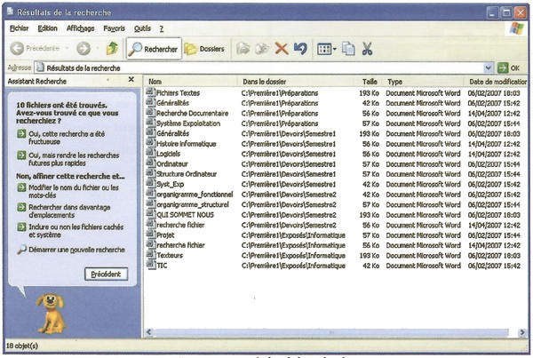Click the Cut scissors icon
The height and width of the screenshot is (358, 533).
point(366,49)
